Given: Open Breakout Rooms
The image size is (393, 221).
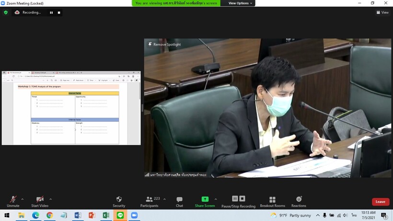Looking at the screenshot, I should (x=272, y=201).
